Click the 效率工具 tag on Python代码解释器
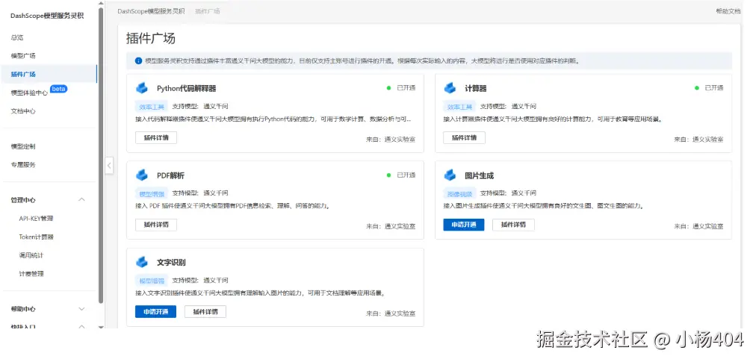The height and width of the screenshot is (362, 756). coord(152,107)
